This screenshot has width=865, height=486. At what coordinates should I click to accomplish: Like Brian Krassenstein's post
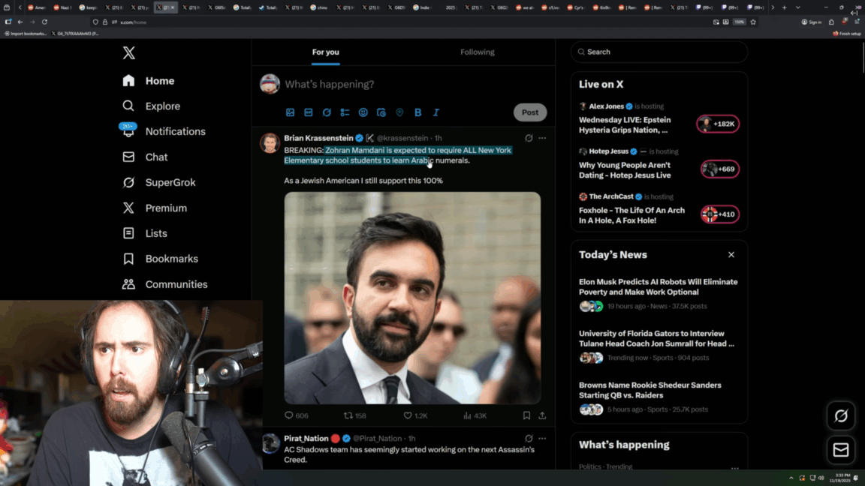408,415
